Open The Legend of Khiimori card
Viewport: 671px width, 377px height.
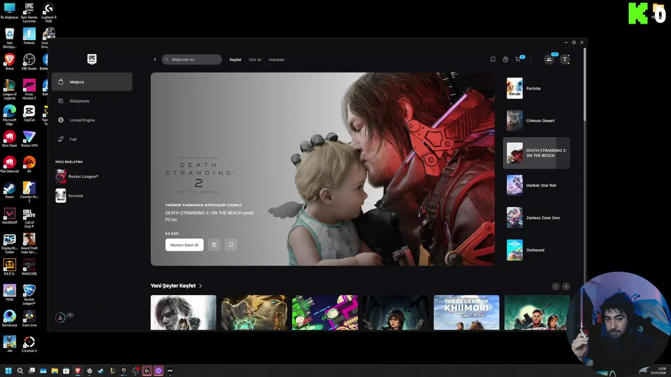point(467,313)
